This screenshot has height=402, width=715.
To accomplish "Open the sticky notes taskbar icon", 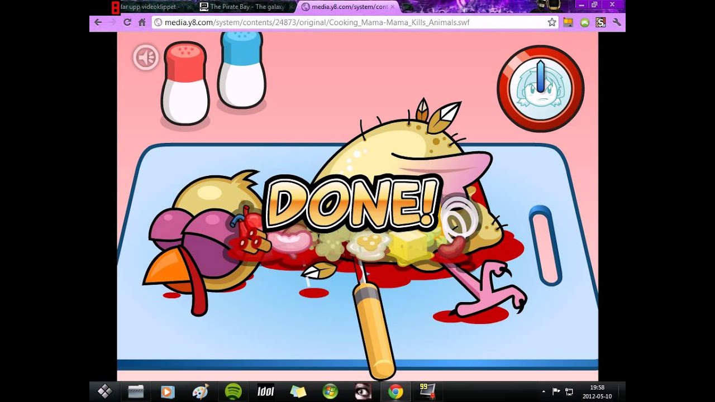I will 298,391.
